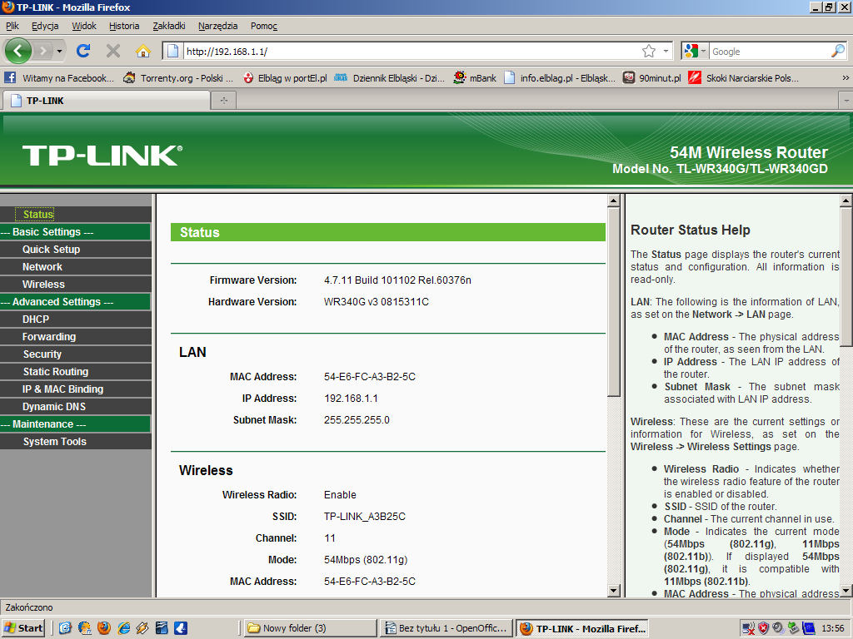853x639 pixels.
Task: Click the search magnifier icon
Action: click(x=838, y=51)
